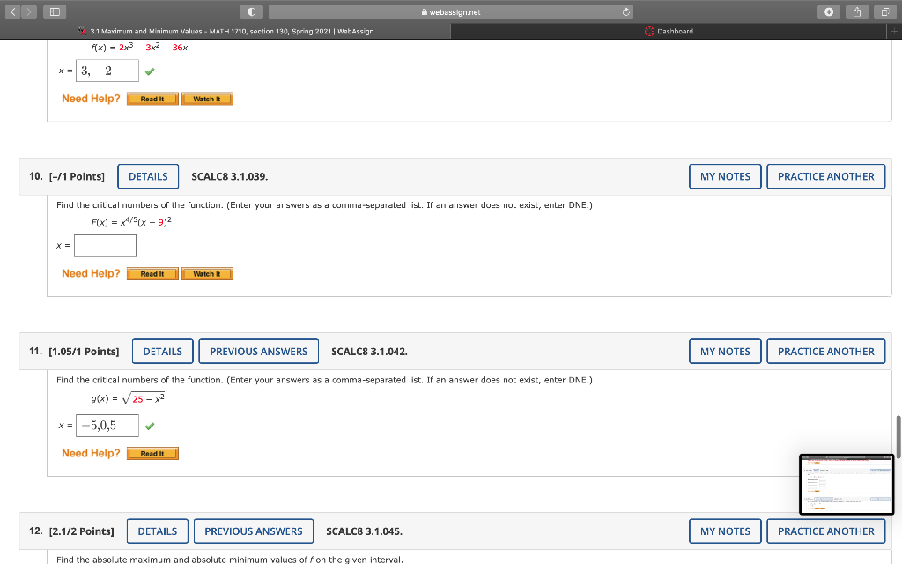Show the tab overview
Image resolution: width=902 pixels, height=564 pixels.
(887, 11)
